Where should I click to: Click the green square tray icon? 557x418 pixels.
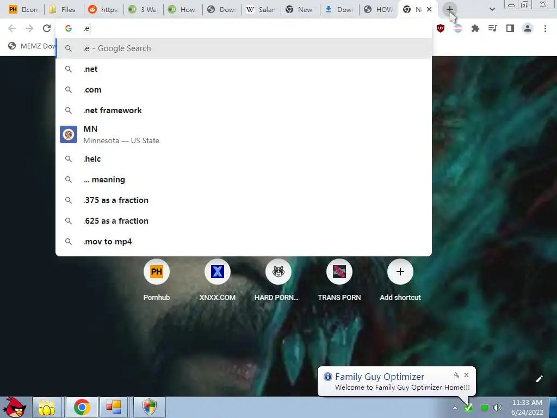pyautogui.click(x=484, y=408)
